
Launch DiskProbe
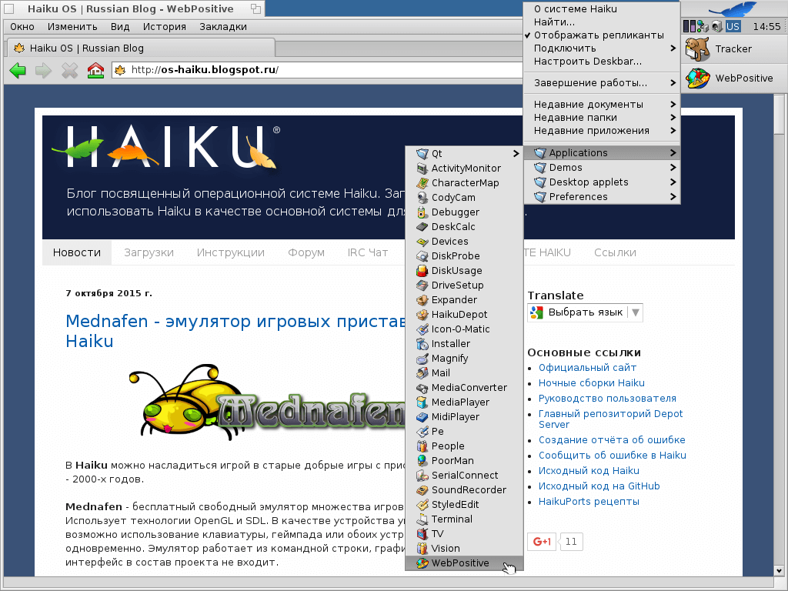[464, 255]
